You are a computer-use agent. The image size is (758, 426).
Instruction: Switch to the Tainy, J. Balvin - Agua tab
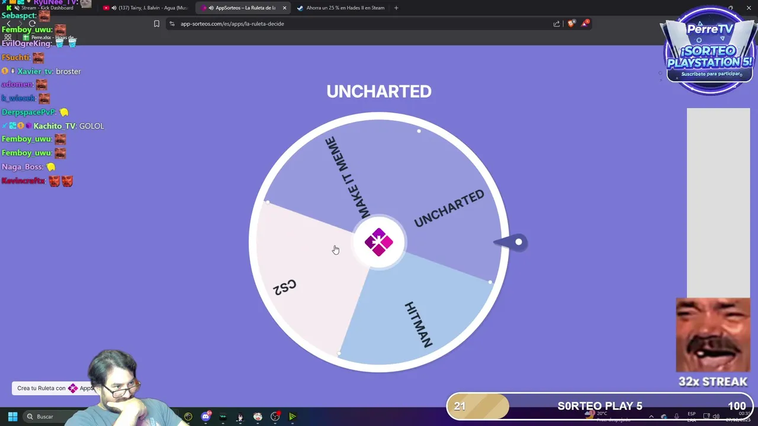(146, 8)
